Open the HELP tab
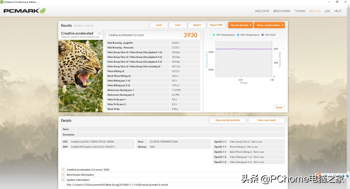Screen dimensions: 350x189 (x=337, y=11)
